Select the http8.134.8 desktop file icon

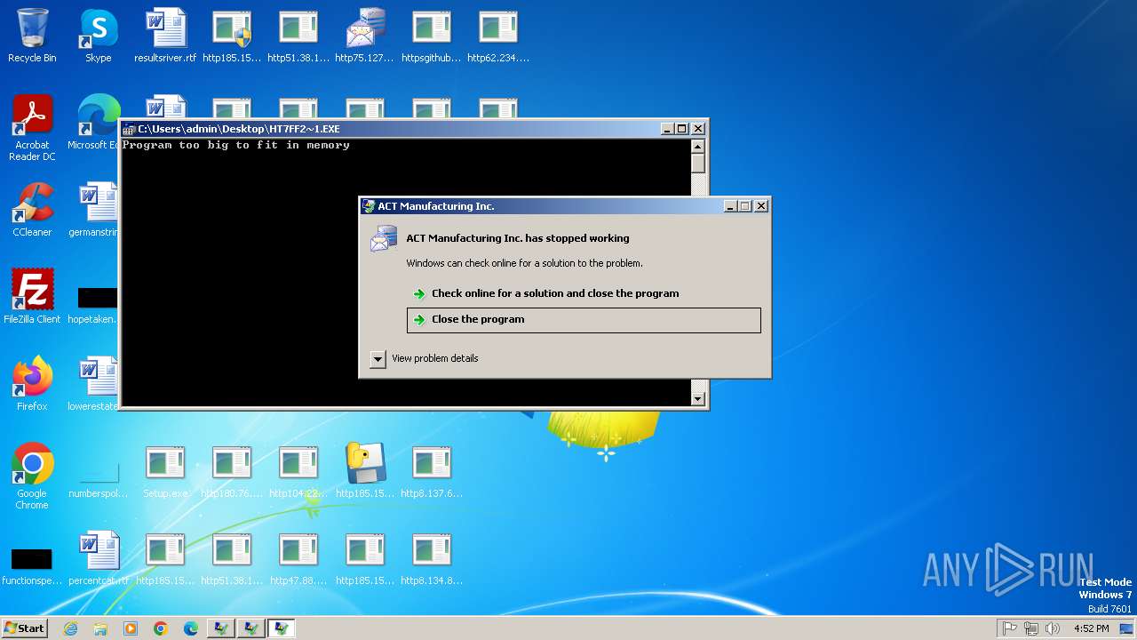pos(432,558)
